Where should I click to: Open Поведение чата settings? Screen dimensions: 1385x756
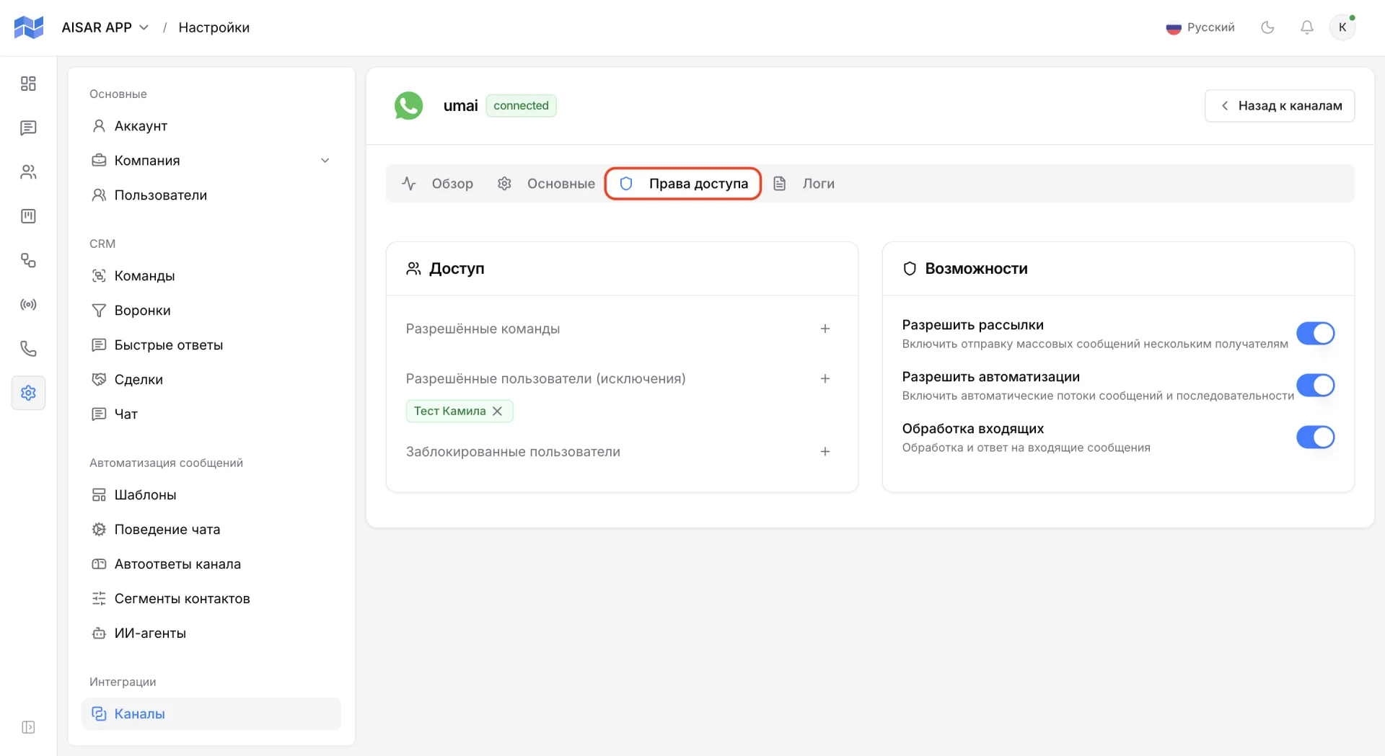211,530
